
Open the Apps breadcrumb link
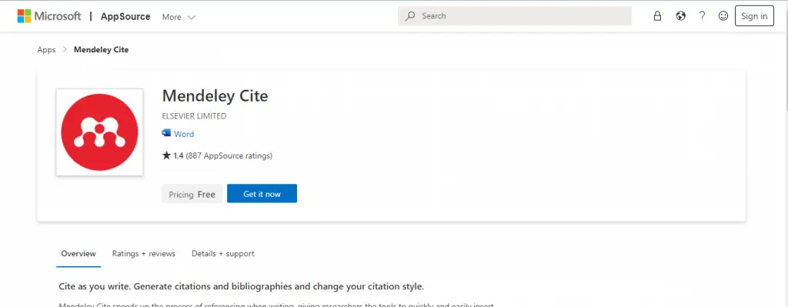[46, 50]
